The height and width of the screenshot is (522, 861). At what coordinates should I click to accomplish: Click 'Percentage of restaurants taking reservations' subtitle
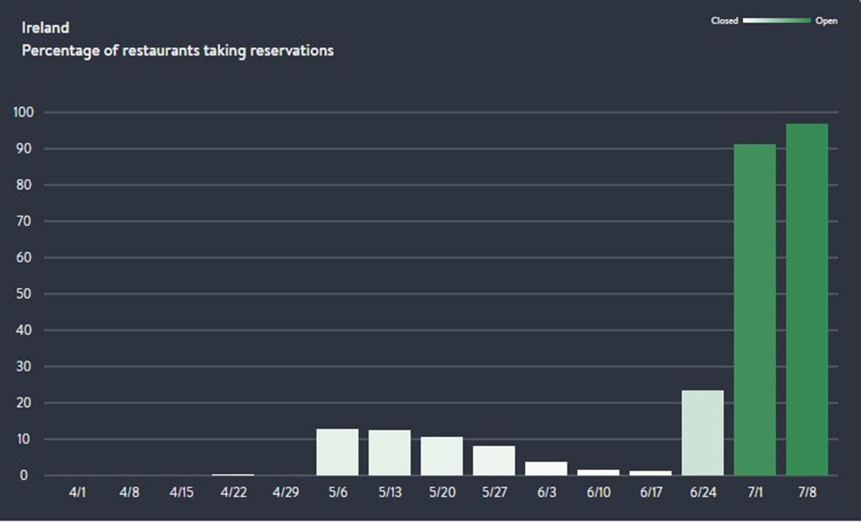[177, 50]
